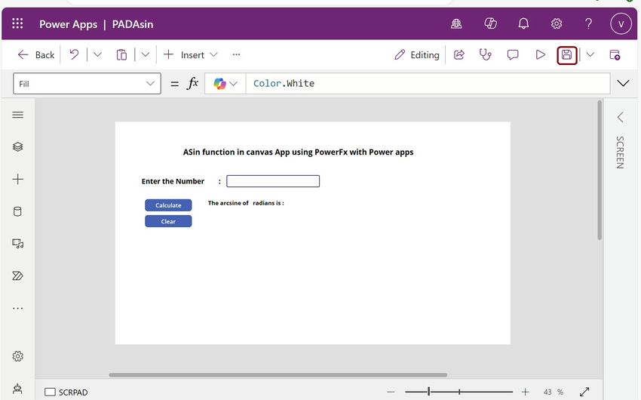Image resolution: width=641 pixels, height=400 pixels.
Task: Click the SCREEN panel label
Action: pyautogui.click(x=620, y=152)
